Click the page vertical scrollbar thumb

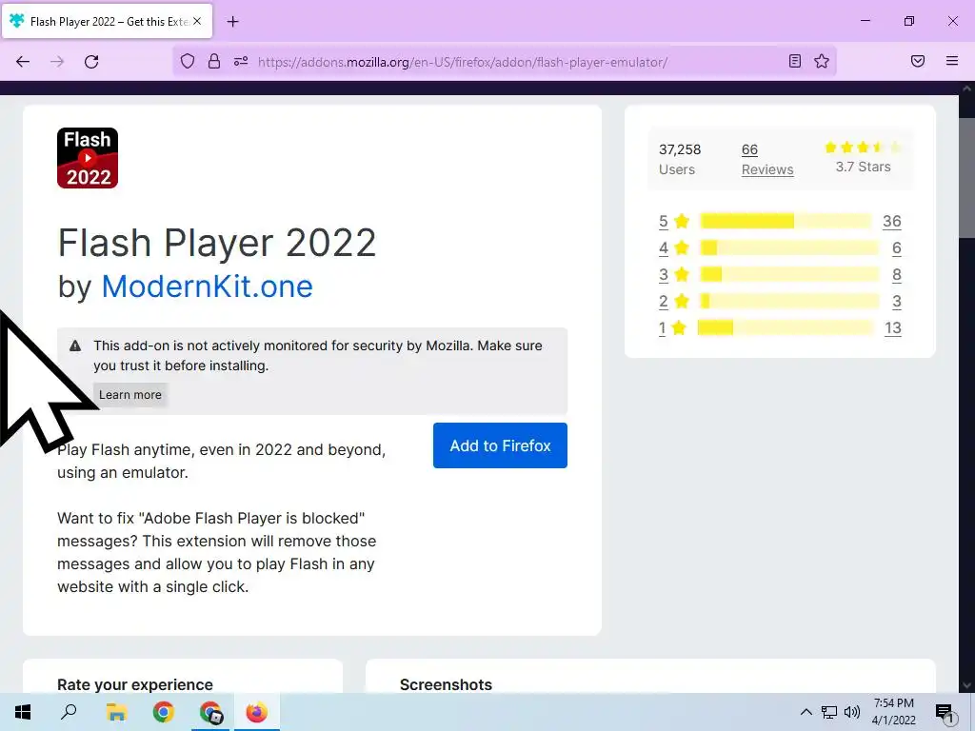click(x=966, y=177)
